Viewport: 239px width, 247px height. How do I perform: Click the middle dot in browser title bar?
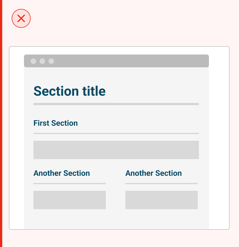[x=42, y=61]
